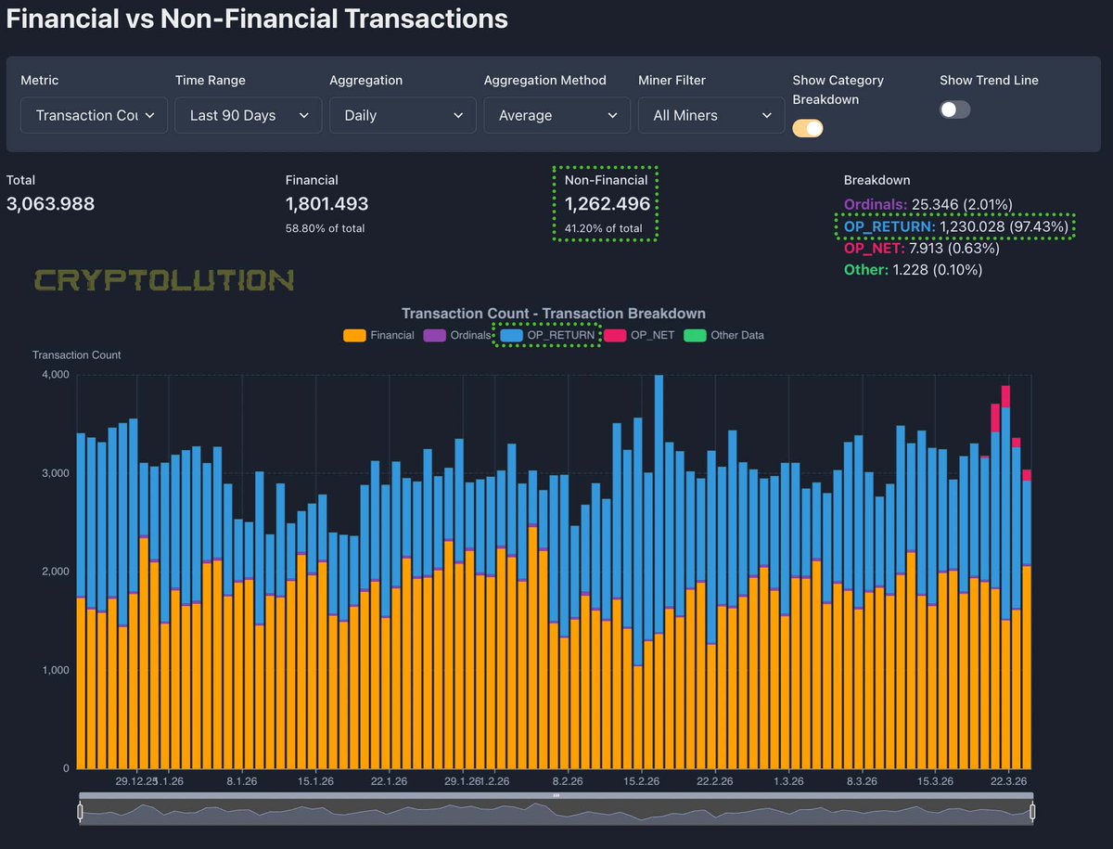
Task: Click the 15.3.26 x-axis date label
Action: click(x=936, y=781)
